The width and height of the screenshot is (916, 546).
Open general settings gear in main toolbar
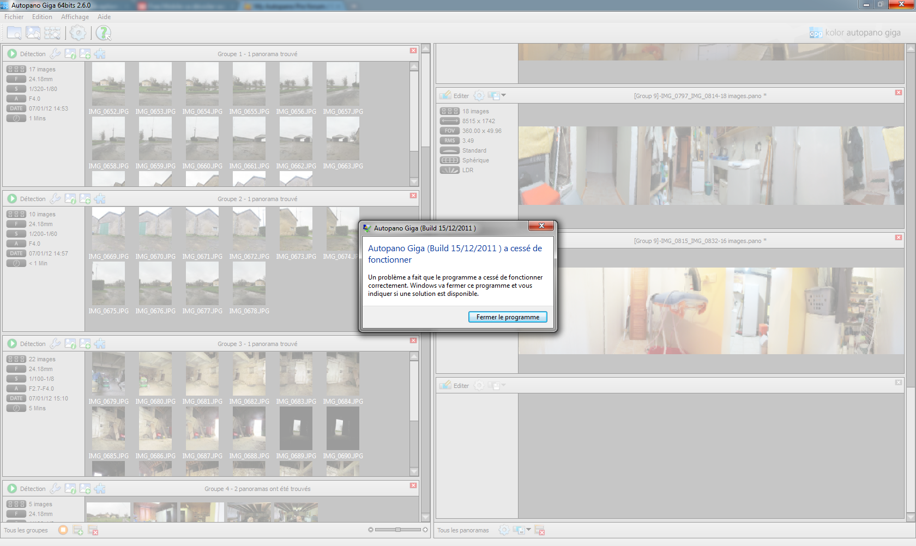(x=78, y=33)
